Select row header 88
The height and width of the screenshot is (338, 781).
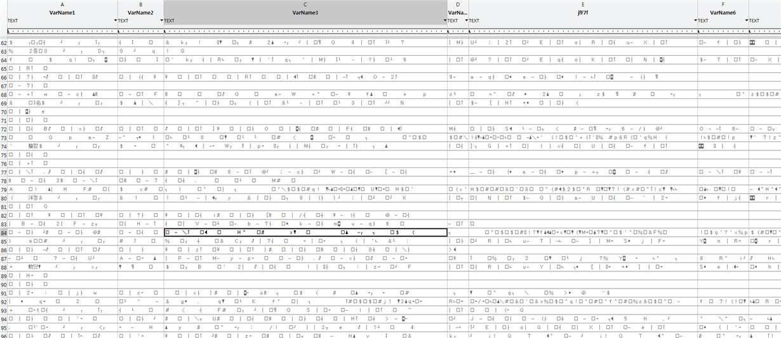pyautogui.click(x=3, y=268)
